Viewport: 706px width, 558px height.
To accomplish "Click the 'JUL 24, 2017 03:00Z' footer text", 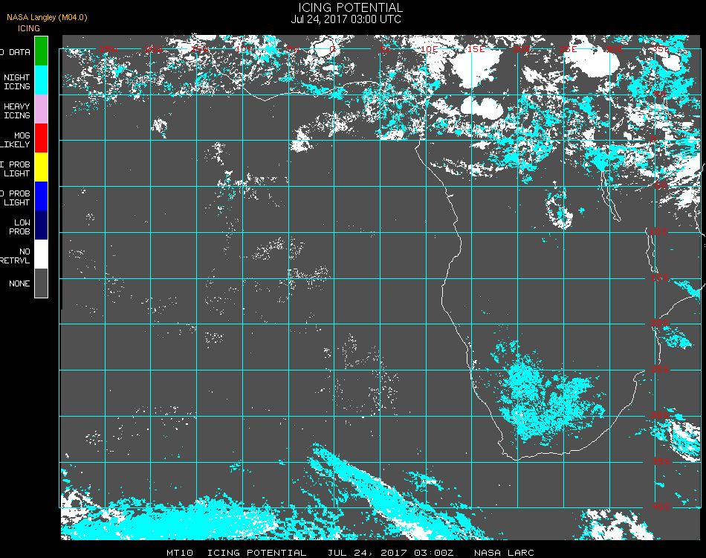I will tap(390, 553).
